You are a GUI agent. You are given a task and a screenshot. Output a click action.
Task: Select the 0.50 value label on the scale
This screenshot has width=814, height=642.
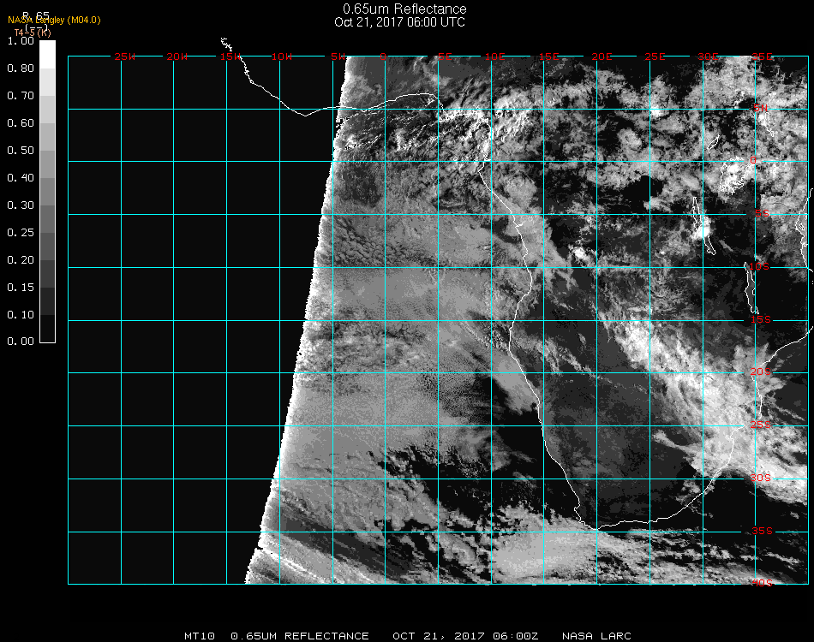[x=20, y=151]
